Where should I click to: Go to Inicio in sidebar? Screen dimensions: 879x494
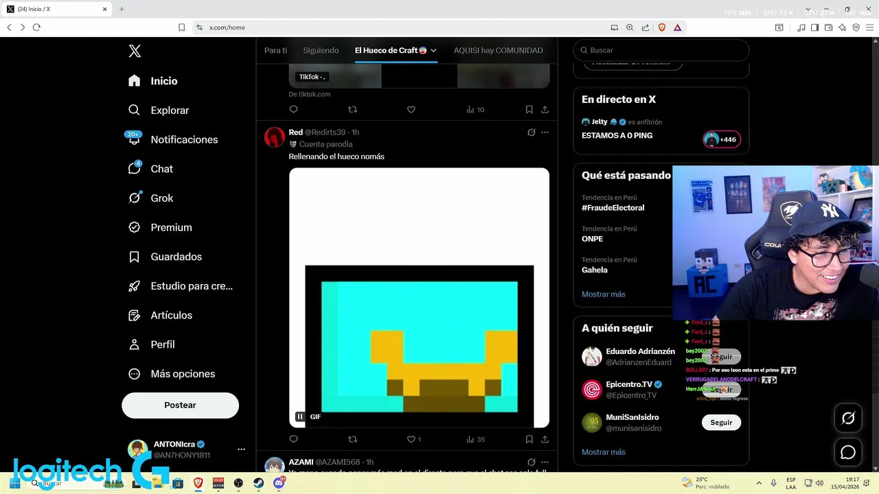coord(152,81)
